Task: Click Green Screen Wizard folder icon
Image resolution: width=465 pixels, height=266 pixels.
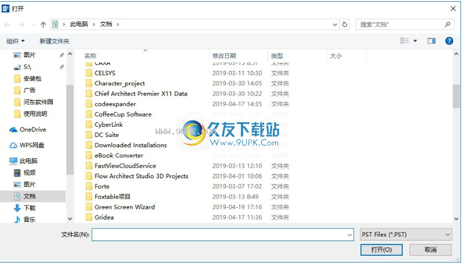Action: 89,207
